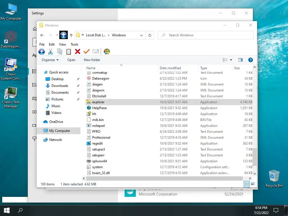Click the Search Windows field
Image resolution: width=288 pixels, height=216 pixels.
coord(206,35)
